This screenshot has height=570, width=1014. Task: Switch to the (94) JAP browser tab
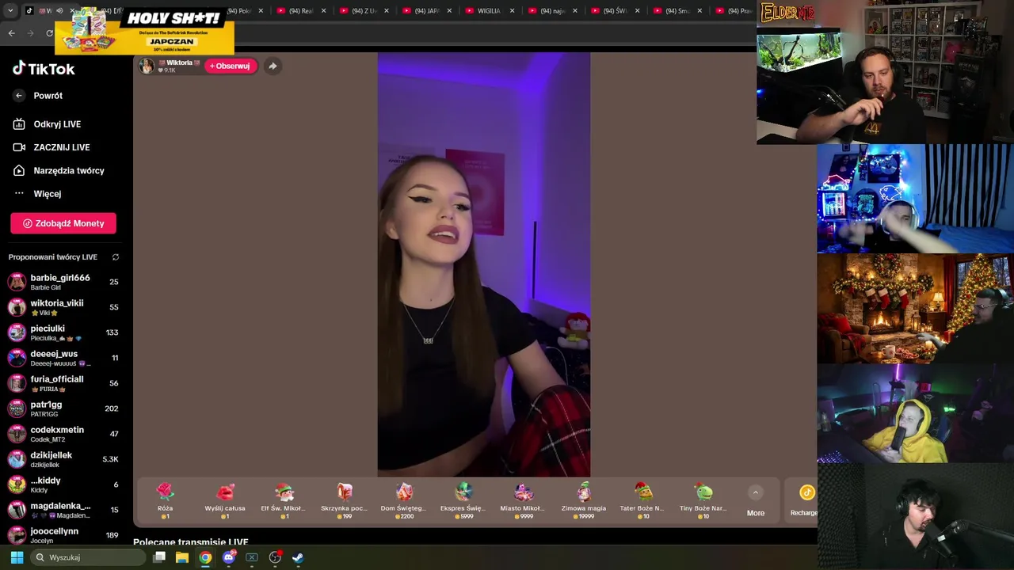pos(427,11)
